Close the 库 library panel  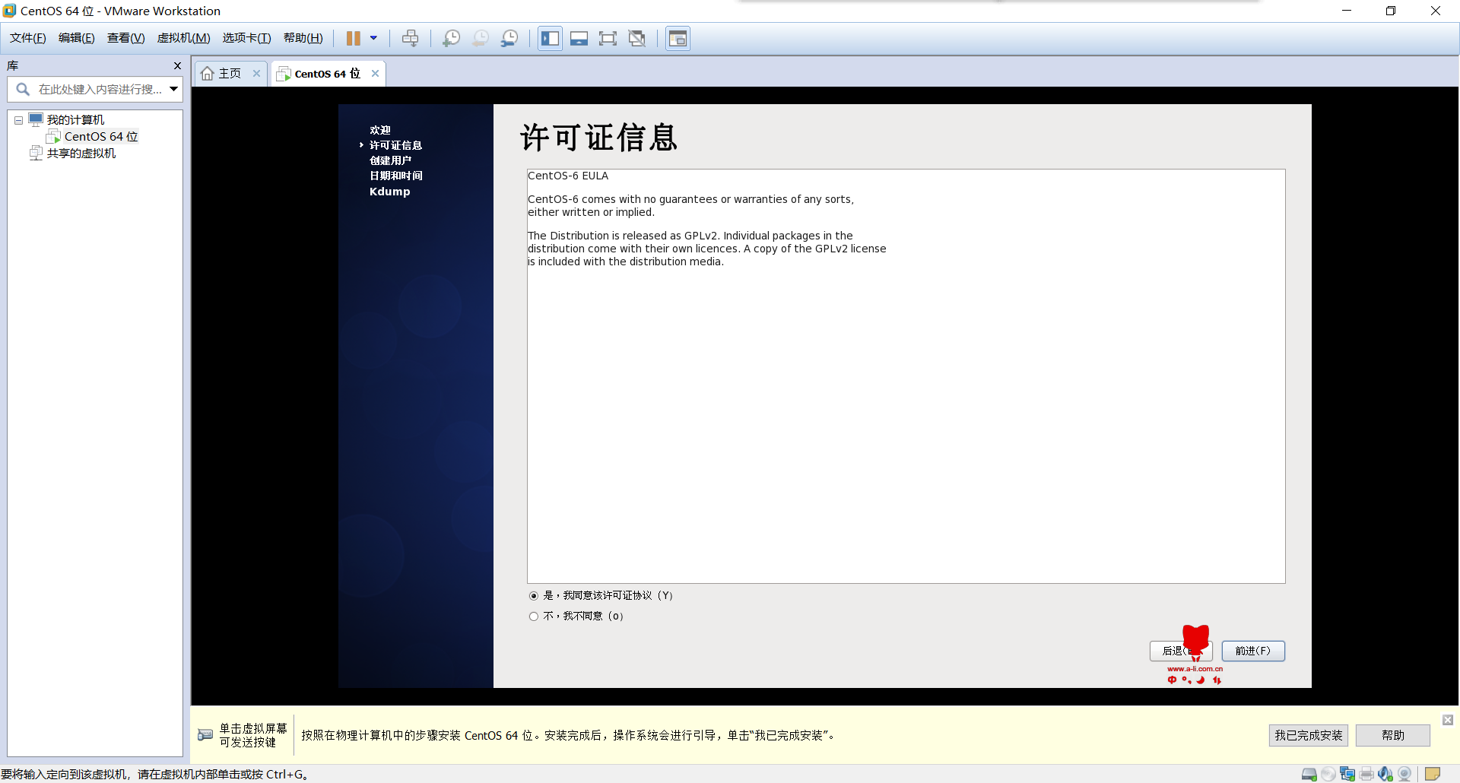(x=177, y=66)
